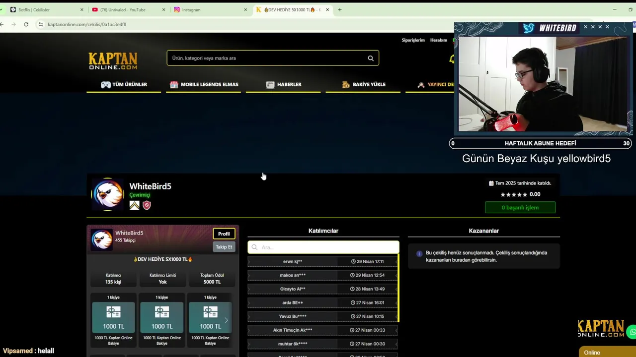
Task: Click the red shield badge under WhiteBird5
Action: [x=147, y=205]
